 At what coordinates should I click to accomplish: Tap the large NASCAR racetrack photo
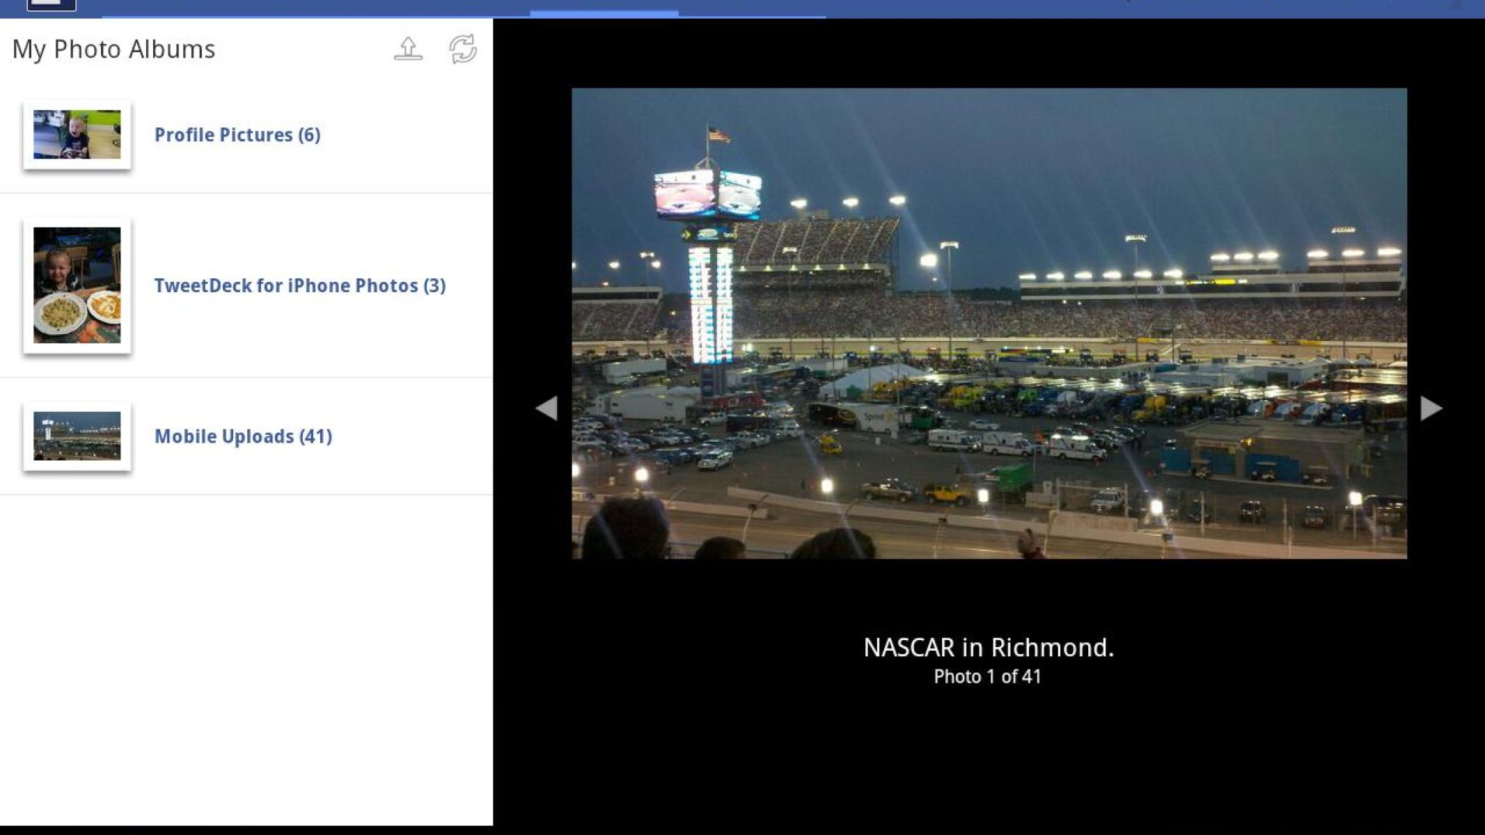coord(989,323)
